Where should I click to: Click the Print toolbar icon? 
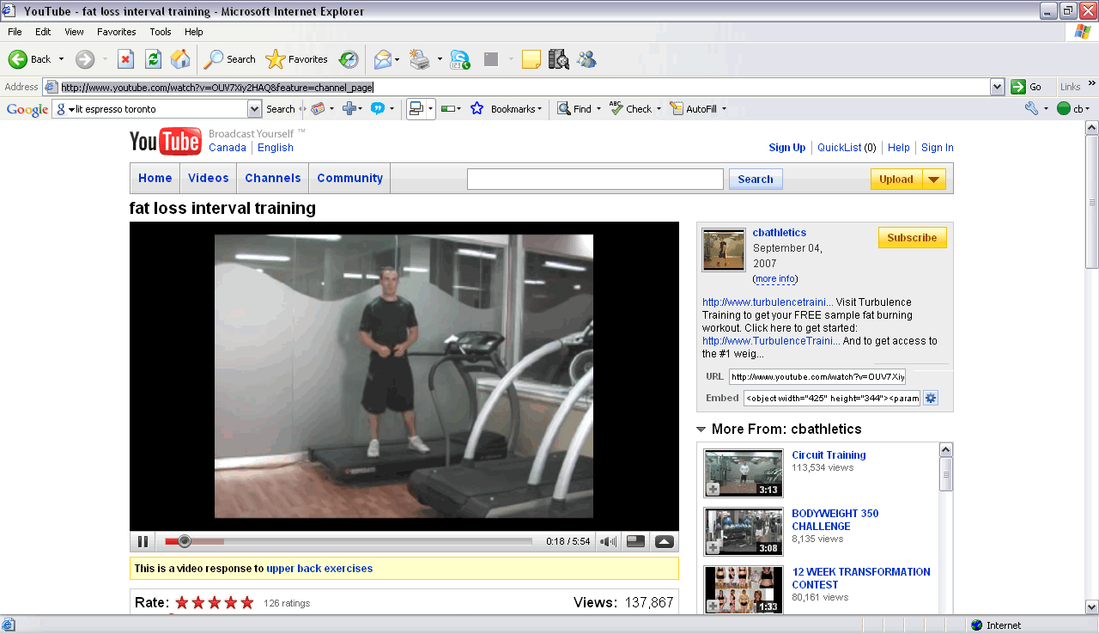[x=420, y=59]
